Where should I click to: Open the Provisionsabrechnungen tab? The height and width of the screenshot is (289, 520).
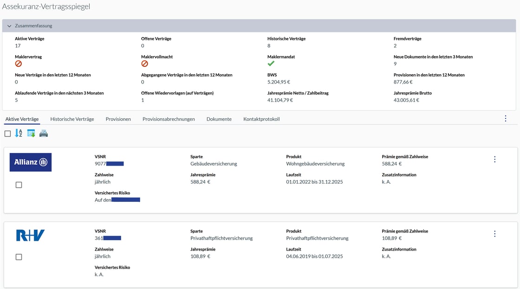pyautogui.click(x=169, y=119)
